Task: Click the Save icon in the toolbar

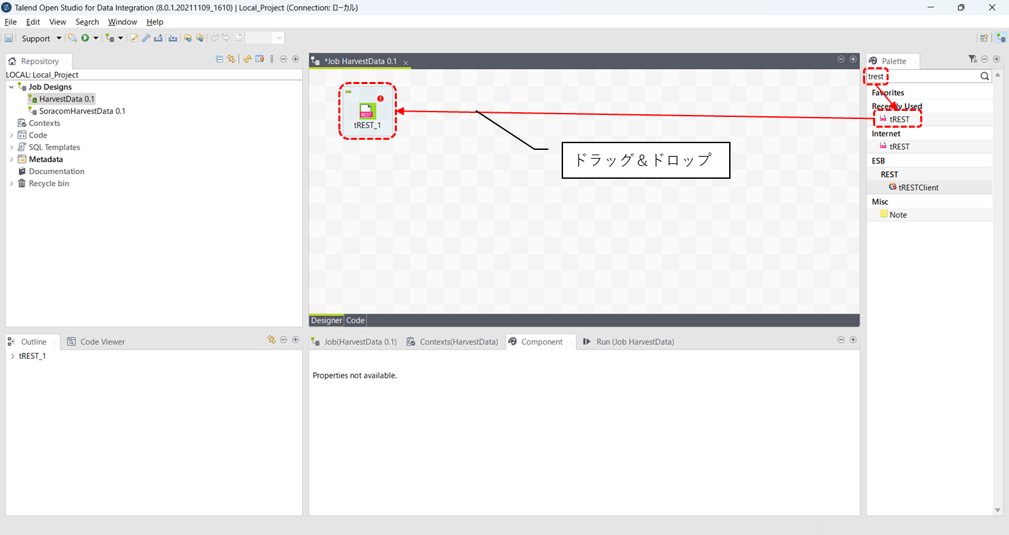Action: (x=9, y=38)
